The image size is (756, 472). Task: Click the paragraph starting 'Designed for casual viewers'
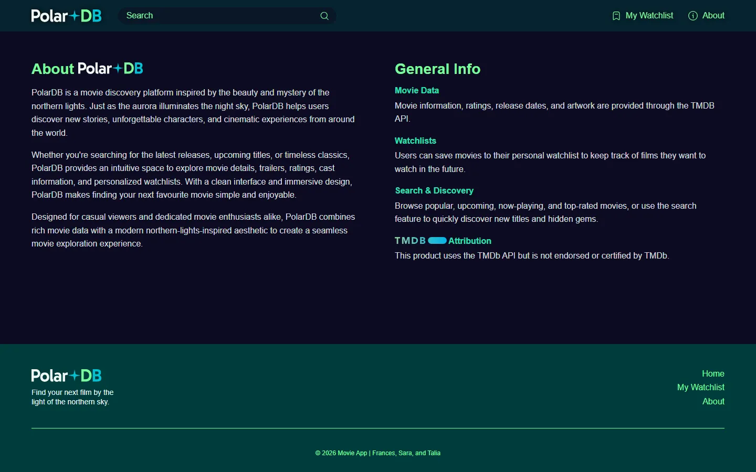(x=193, y=230)
